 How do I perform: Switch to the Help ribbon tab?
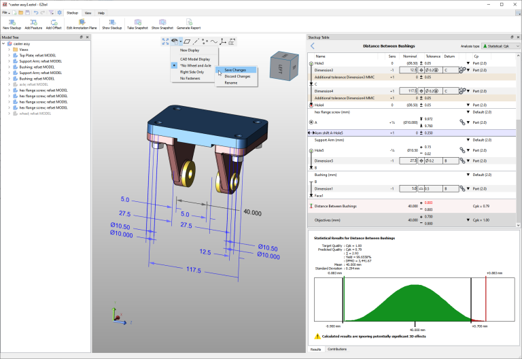coord(101,13)
